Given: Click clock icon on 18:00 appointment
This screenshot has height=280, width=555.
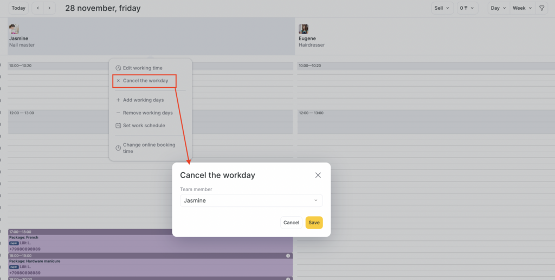Looking at the screenshot, I should 288,256.
